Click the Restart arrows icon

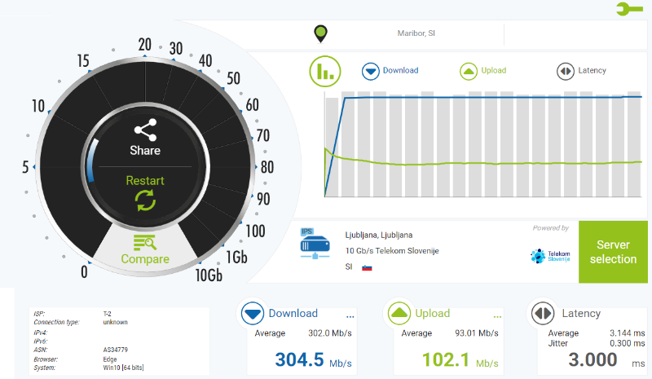(x=145, y=200)
